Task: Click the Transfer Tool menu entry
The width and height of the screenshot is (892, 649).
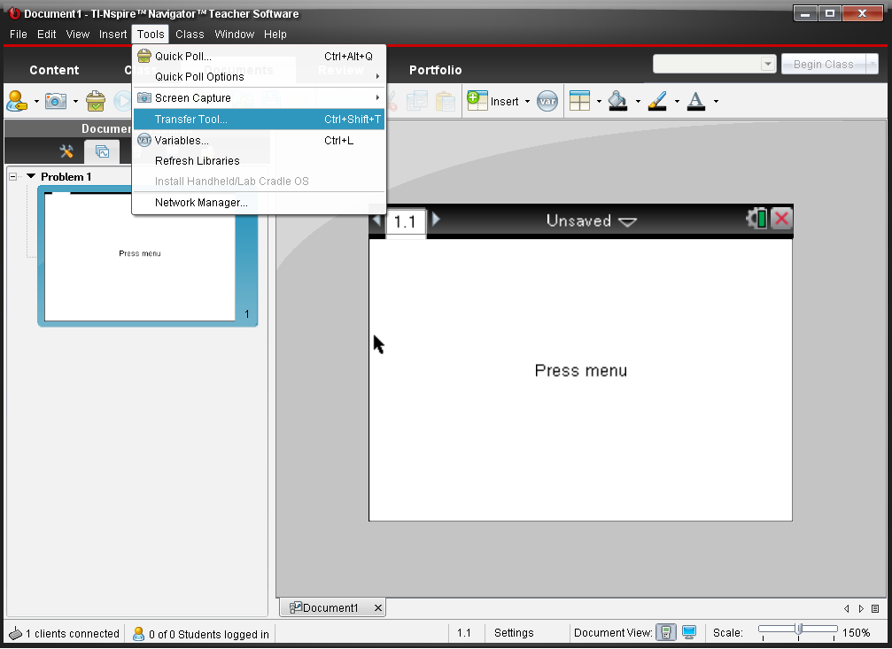Action: coord(190,120)
